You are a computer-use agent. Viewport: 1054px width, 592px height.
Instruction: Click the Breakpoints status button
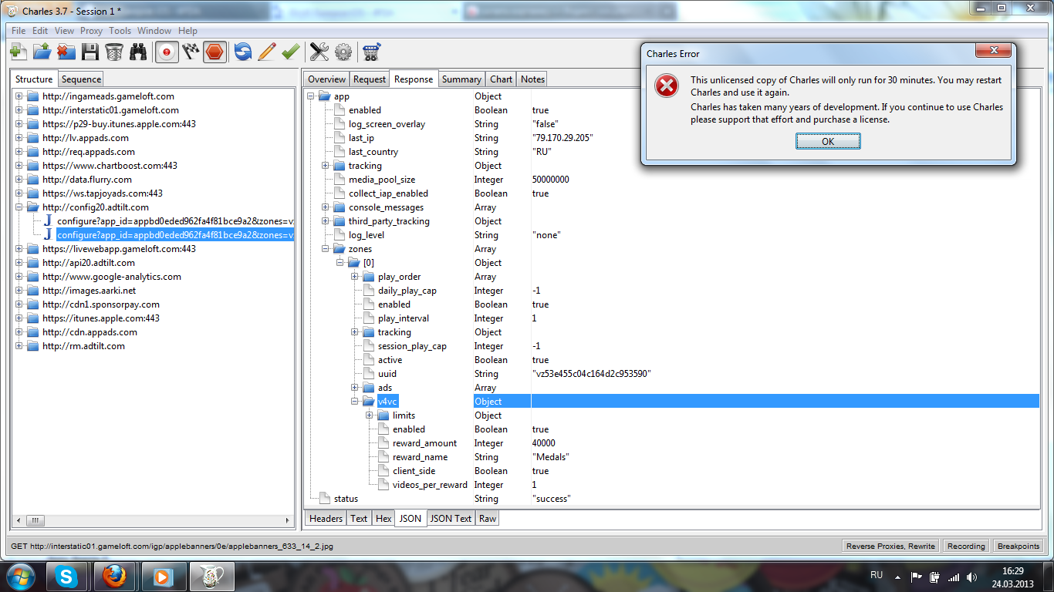1019,546
